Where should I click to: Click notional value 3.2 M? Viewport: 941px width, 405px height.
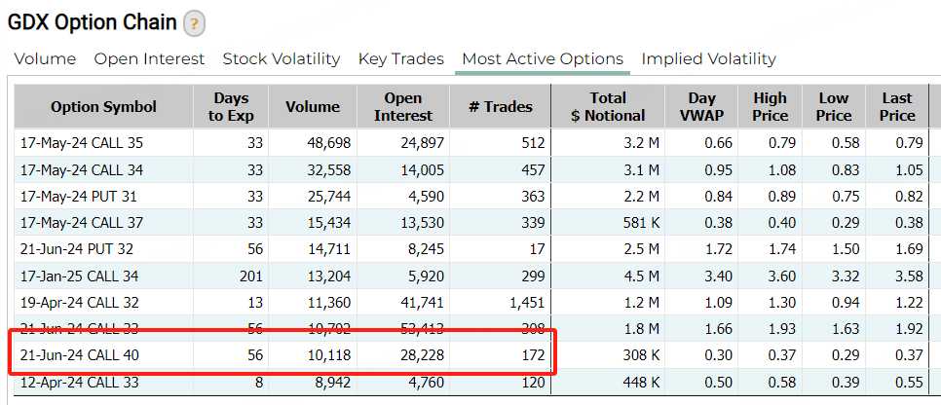pyautogui.click(x=642, y=143)
